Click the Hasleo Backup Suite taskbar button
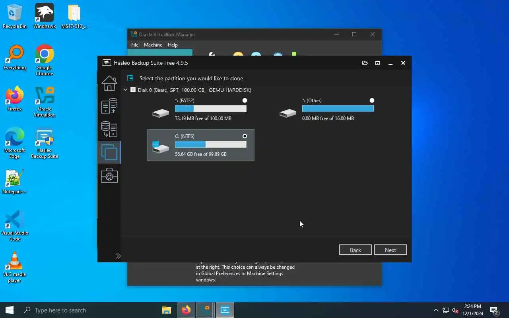 225,310
